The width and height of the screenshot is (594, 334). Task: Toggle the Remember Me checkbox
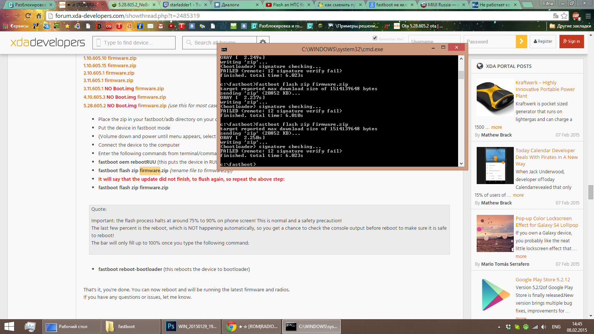click(375, 38)
